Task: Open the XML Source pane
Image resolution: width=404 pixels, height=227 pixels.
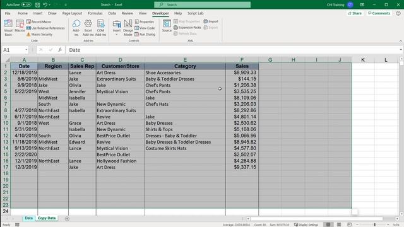Action: click(x=167, y=26)
